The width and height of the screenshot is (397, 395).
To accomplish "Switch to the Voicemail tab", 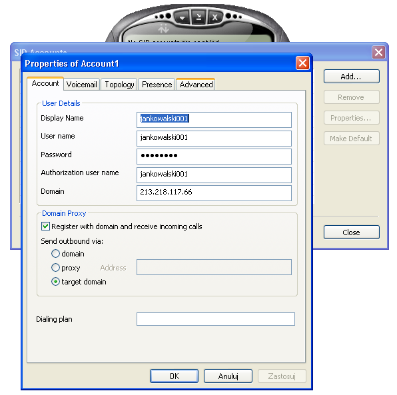I will click(81, 85).
